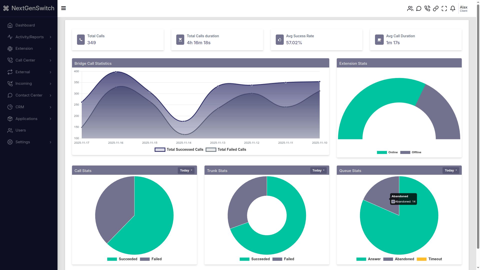Go to Users in the sidebar
Image resolution: width=480 pixels, height=270 pixels.
(x=20, y=130)
